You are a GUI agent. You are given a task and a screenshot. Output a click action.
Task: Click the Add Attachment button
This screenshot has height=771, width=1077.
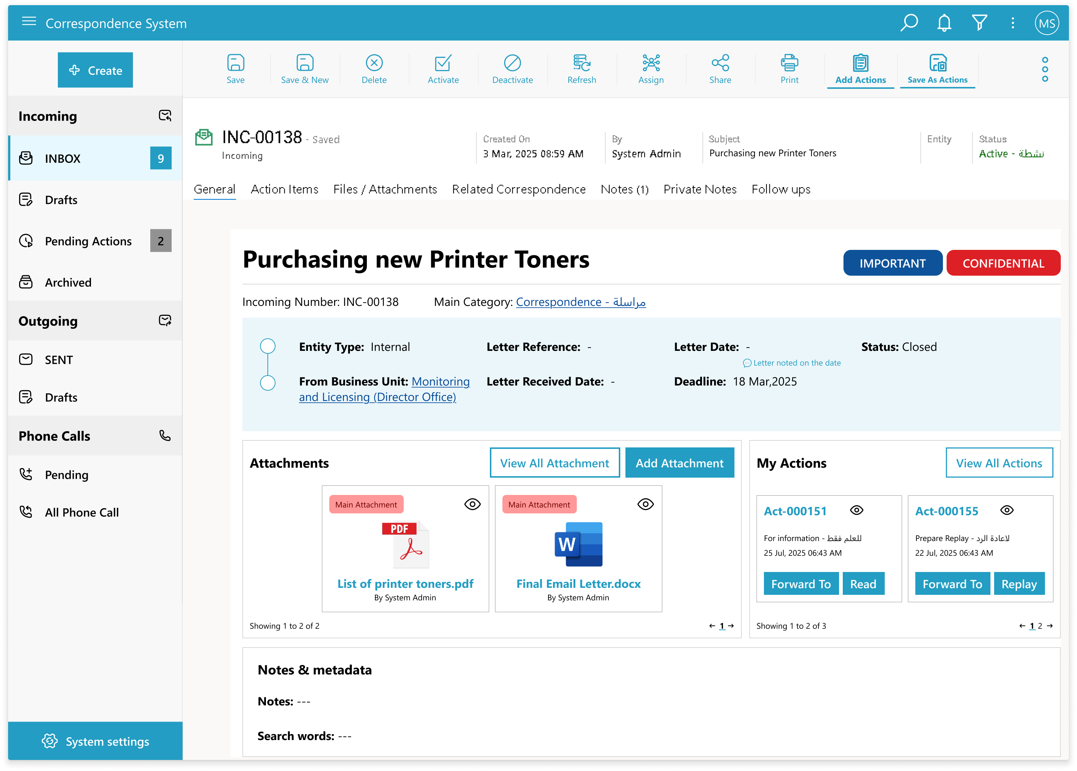(x=679, y=463)
